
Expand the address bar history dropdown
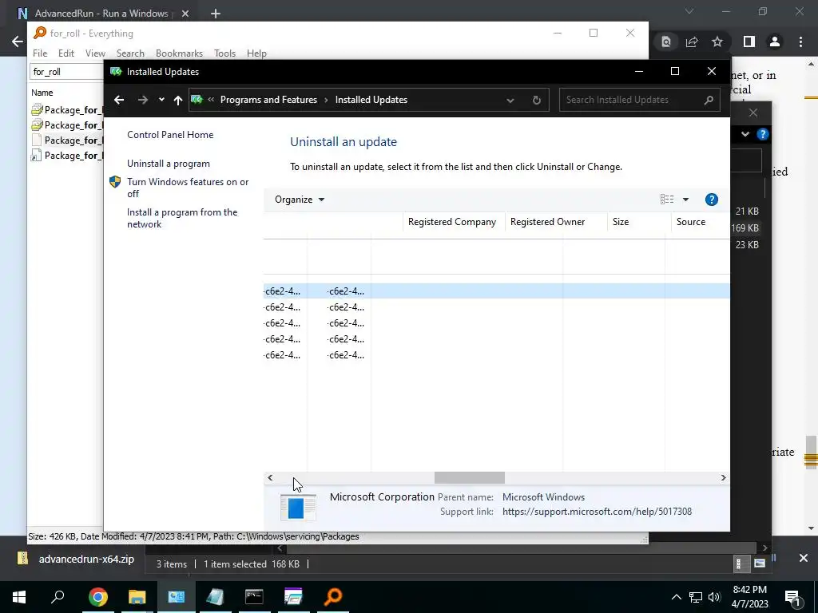pyautogui.click(x=510, y=100)
